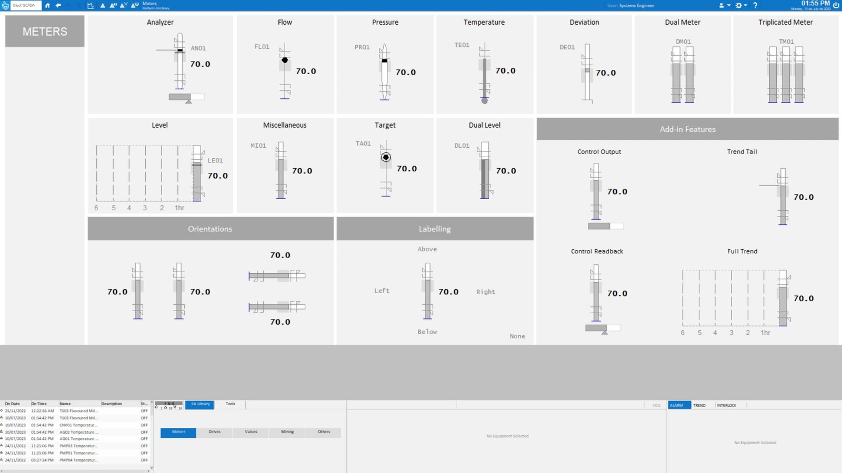Click the user account icon

[721, 5]
